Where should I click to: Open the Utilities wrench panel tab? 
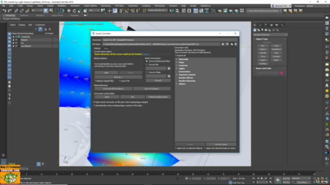coord(282,25)
